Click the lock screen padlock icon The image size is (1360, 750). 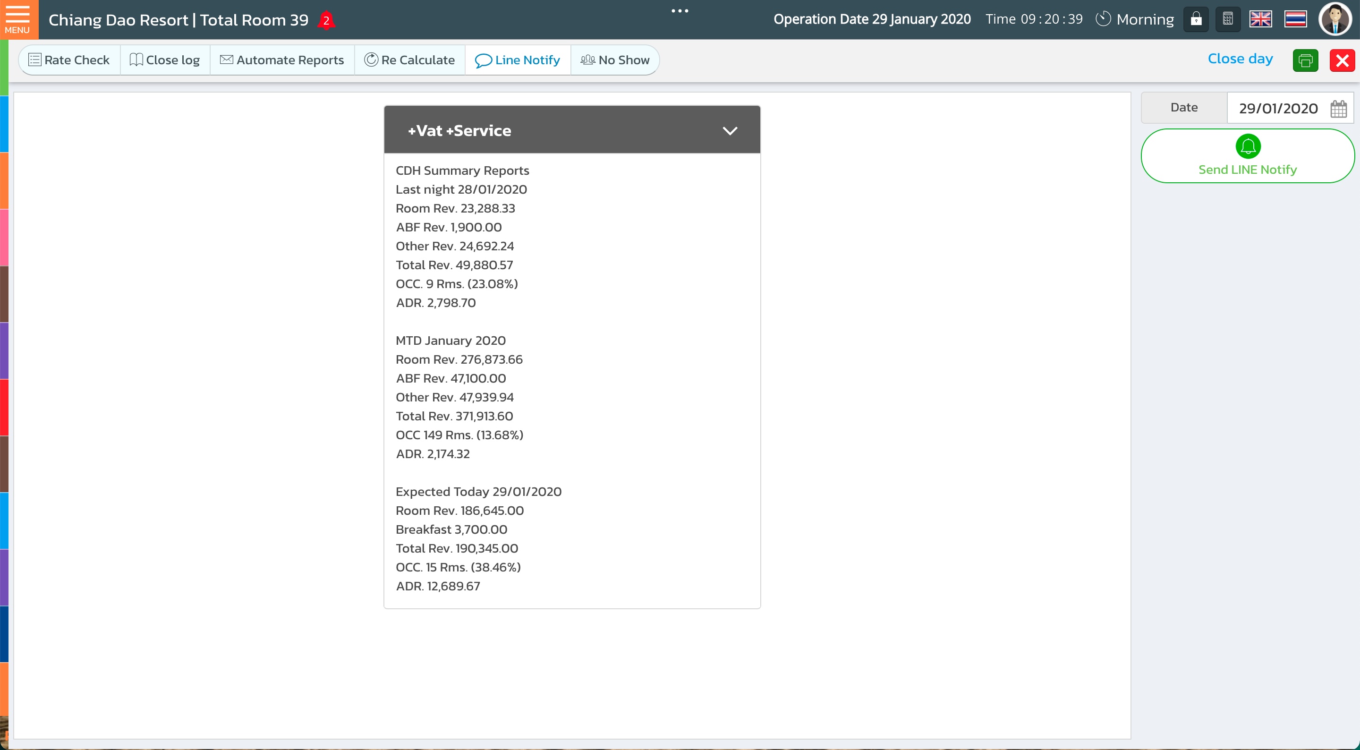click(1196, 19)
